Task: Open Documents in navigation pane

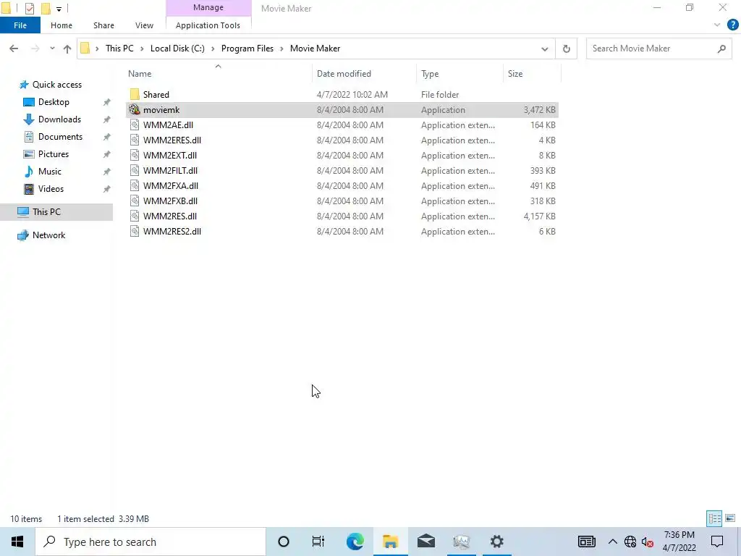Action: 60,137
